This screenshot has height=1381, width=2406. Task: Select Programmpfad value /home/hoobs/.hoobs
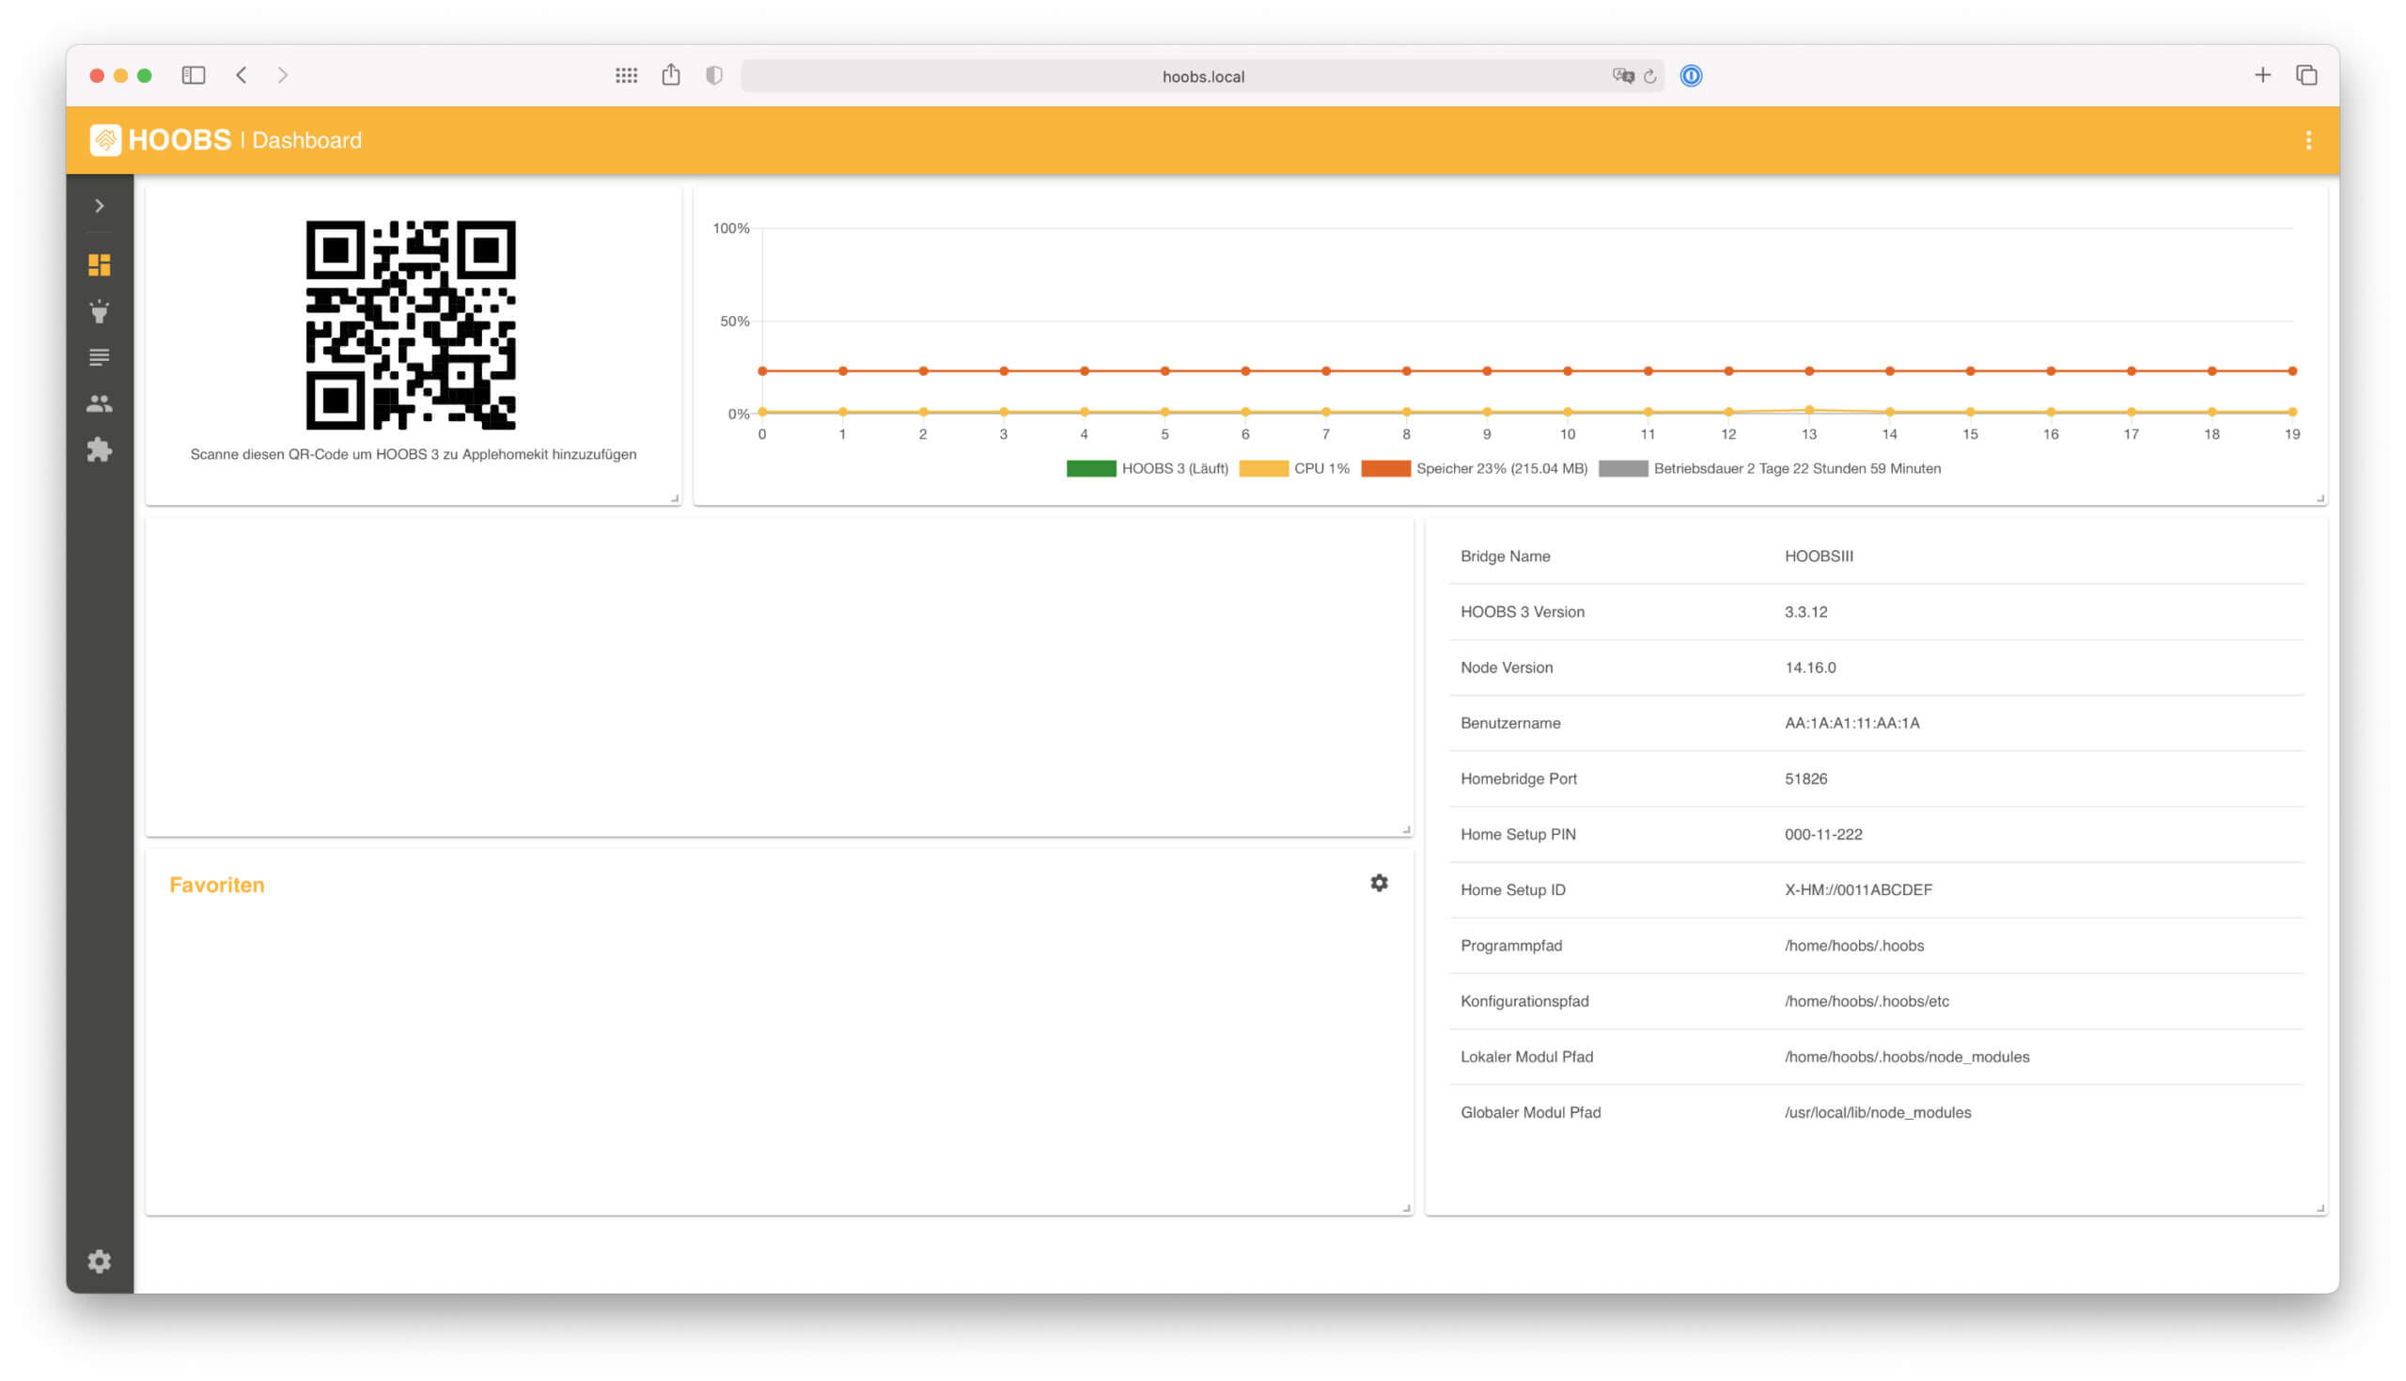coord(1854,946)
